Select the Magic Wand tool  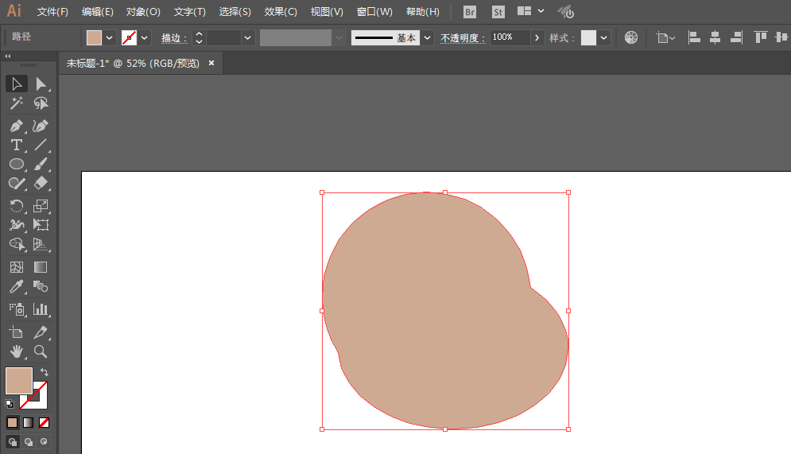(x=16, y=103)
